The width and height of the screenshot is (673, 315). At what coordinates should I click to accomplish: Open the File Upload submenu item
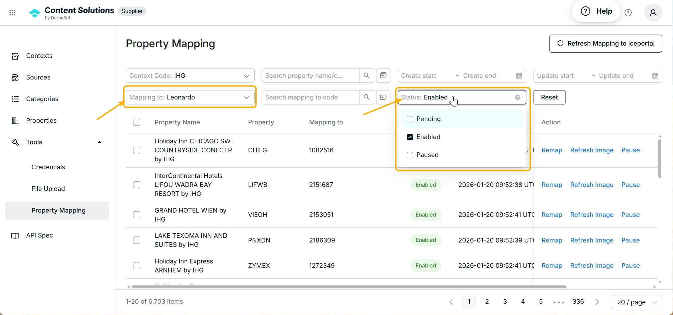[48, 189]
